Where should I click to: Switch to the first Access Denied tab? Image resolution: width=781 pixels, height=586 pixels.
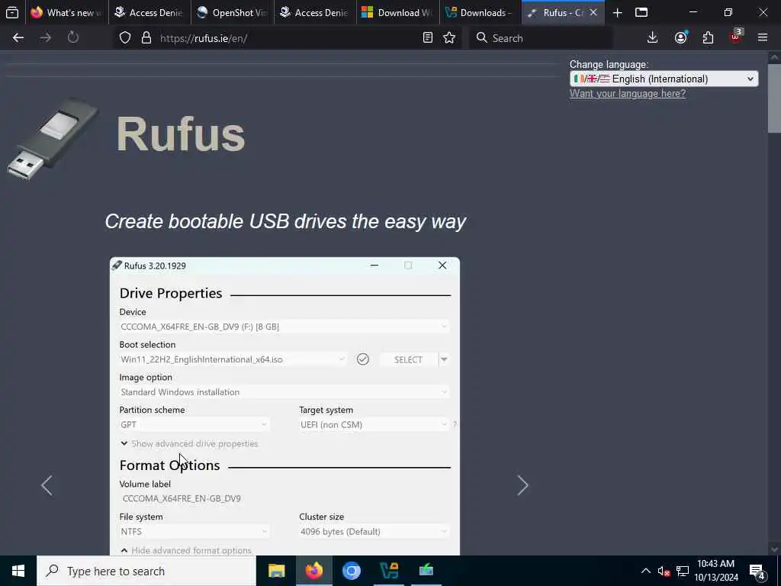click(149, 12)
